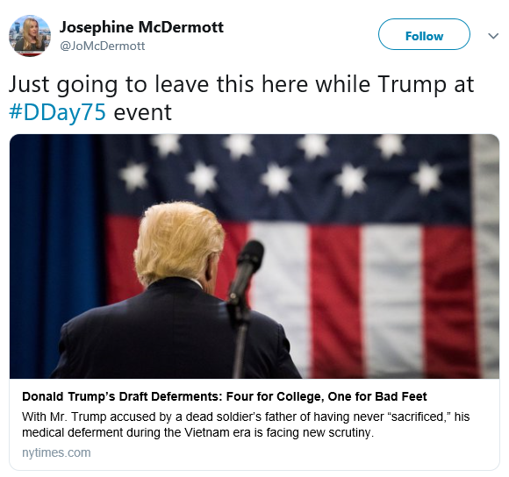Click the display name Josephine McDermott
The height and width of the screenshot is (477, 509).
pyautogui.click(x=141, y=27)
